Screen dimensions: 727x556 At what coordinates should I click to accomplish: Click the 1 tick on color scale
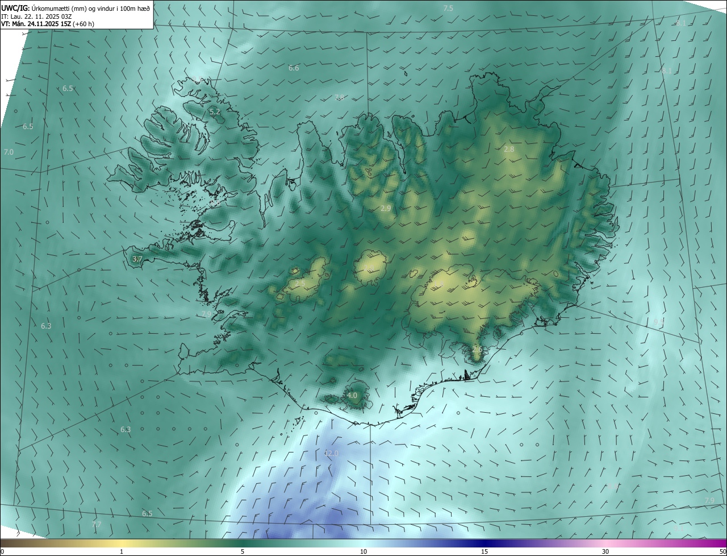(x=122, y=551)
